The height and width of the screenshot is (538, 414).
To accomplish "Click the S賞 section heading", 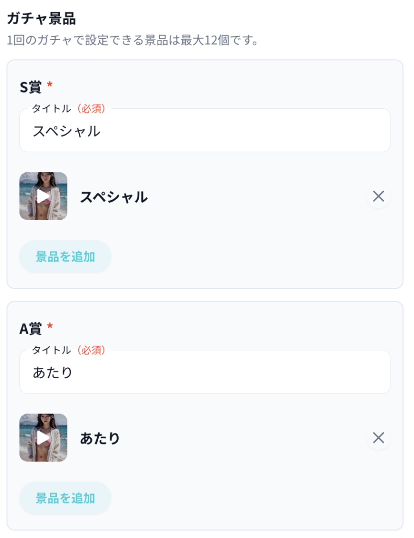I will tap(30, 87).
